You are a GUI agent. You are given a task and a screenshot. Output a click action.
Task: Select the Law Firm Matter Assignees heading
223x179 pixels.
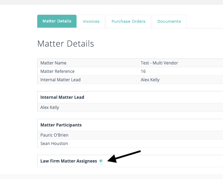point(69,161)
